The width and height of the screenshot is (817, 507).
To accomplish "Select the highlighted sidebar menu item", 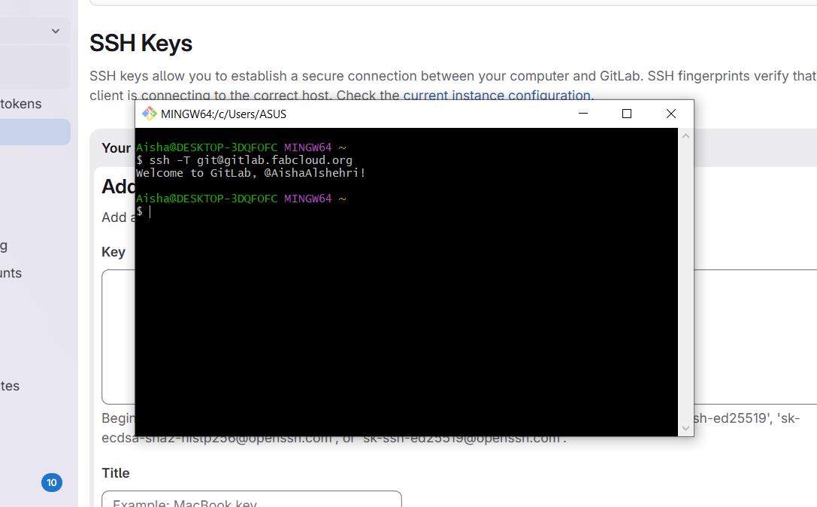I will (x=35, y=132).
